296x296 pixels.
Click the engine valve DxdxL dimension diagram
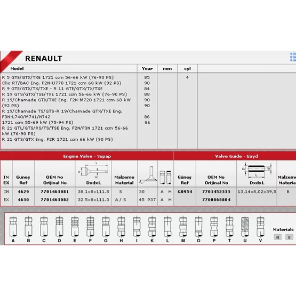click(x=93, y=170)
